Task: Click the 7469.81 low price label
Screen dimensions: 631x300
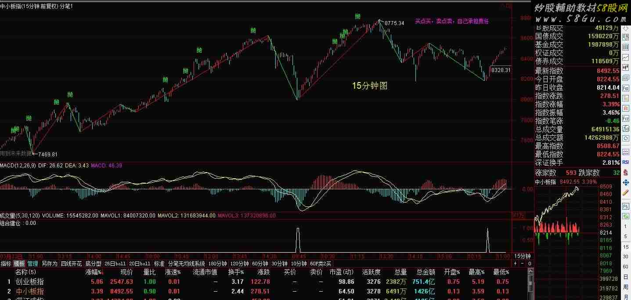Action: click(48, 154)
